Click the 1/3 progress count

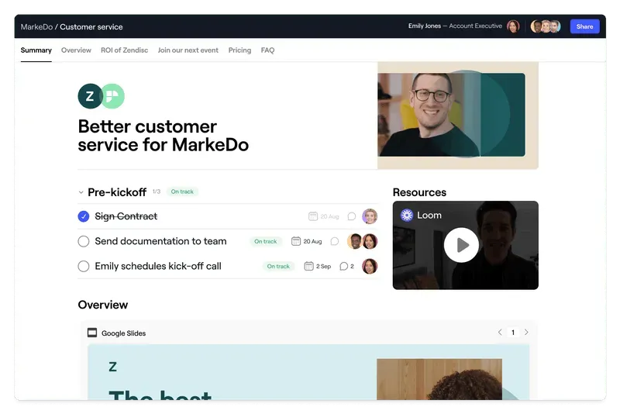click(157, 191)
